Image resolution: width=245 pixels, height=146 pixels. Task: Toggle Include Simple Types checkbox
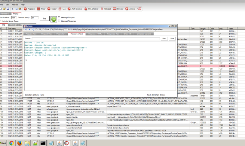click(1, 21)
